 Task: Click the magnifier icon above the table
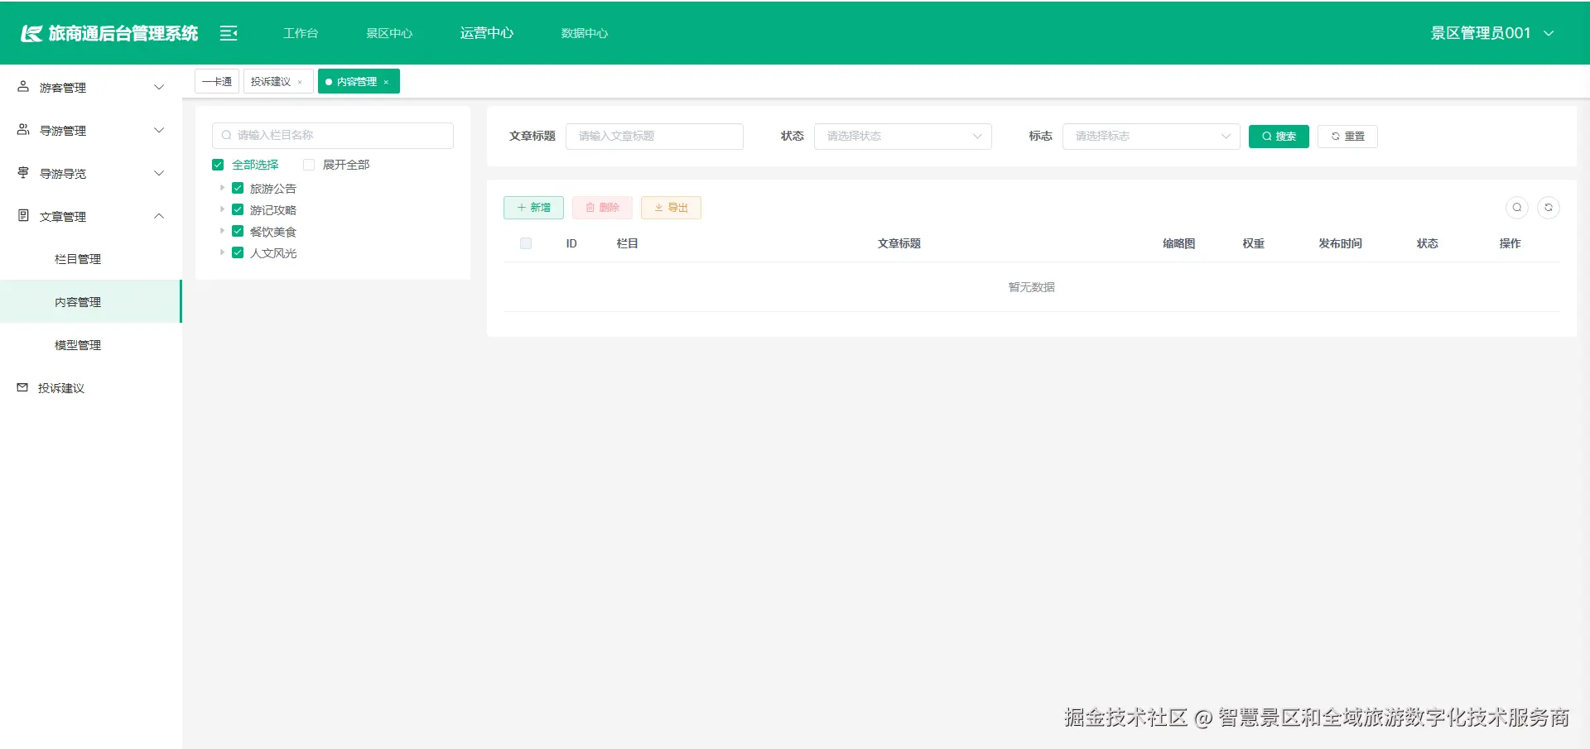tap(1517, 208)
